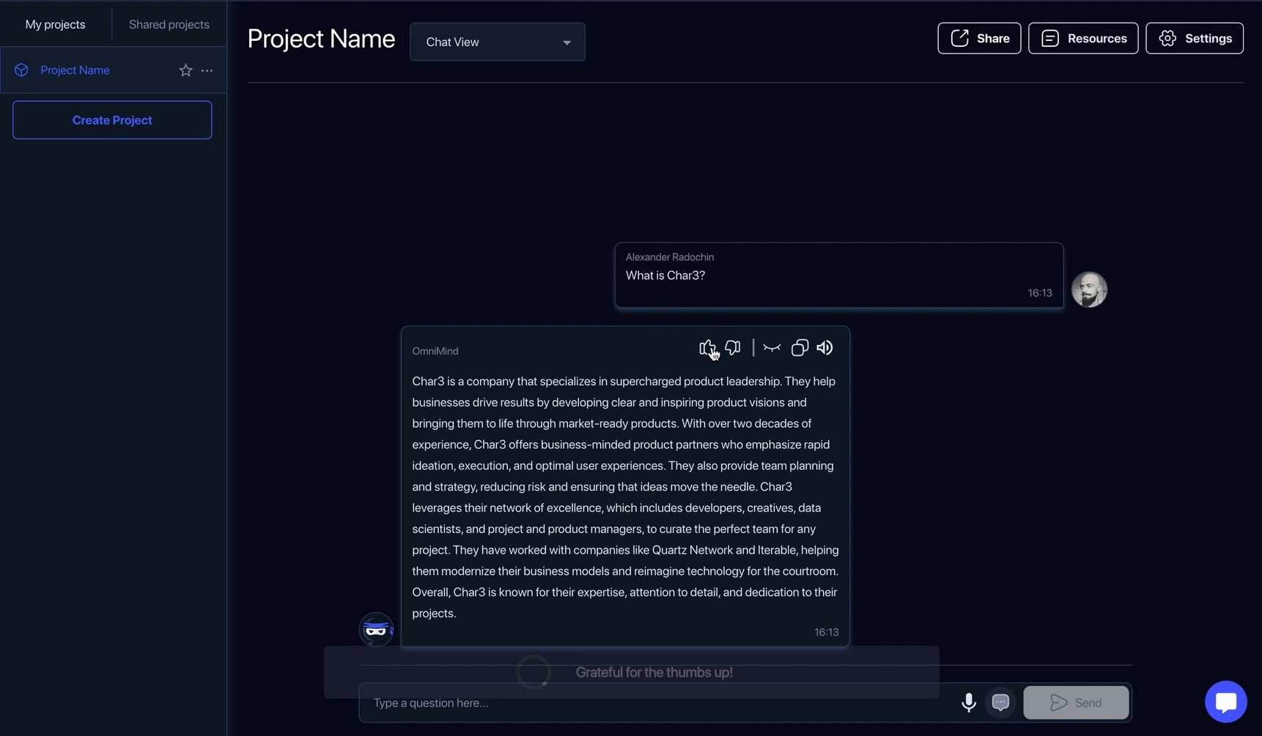This screenshot has height=736, width=1262.
Task: Give thumbs down to OmniMind response
Action: 733,348
